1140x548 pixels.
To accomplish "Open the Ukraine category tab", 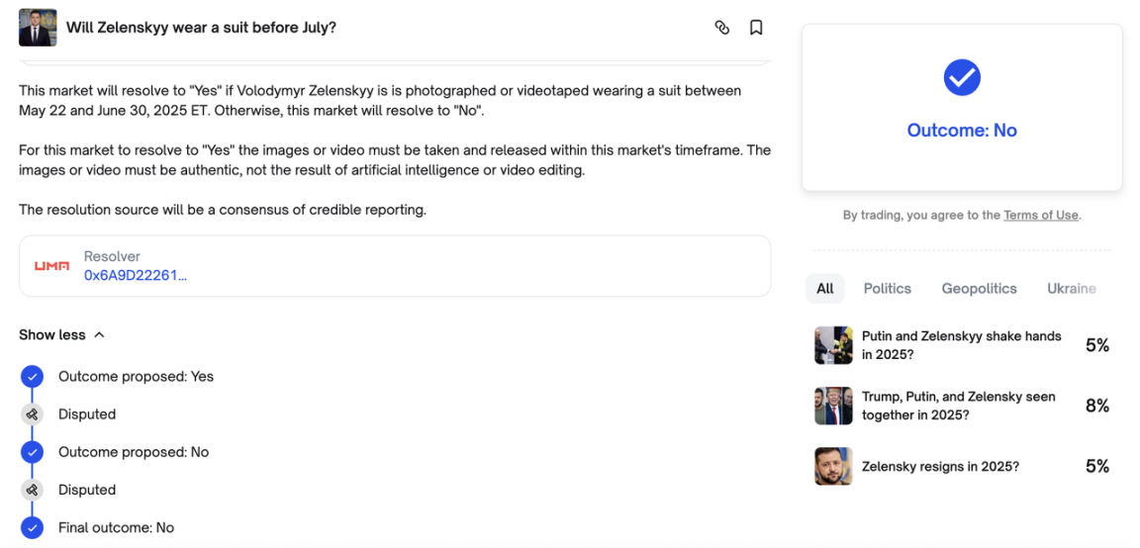I will (x=1072, y=289).
